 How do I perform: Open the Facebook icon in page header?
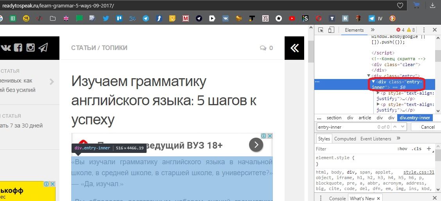(x=18, y=48)
